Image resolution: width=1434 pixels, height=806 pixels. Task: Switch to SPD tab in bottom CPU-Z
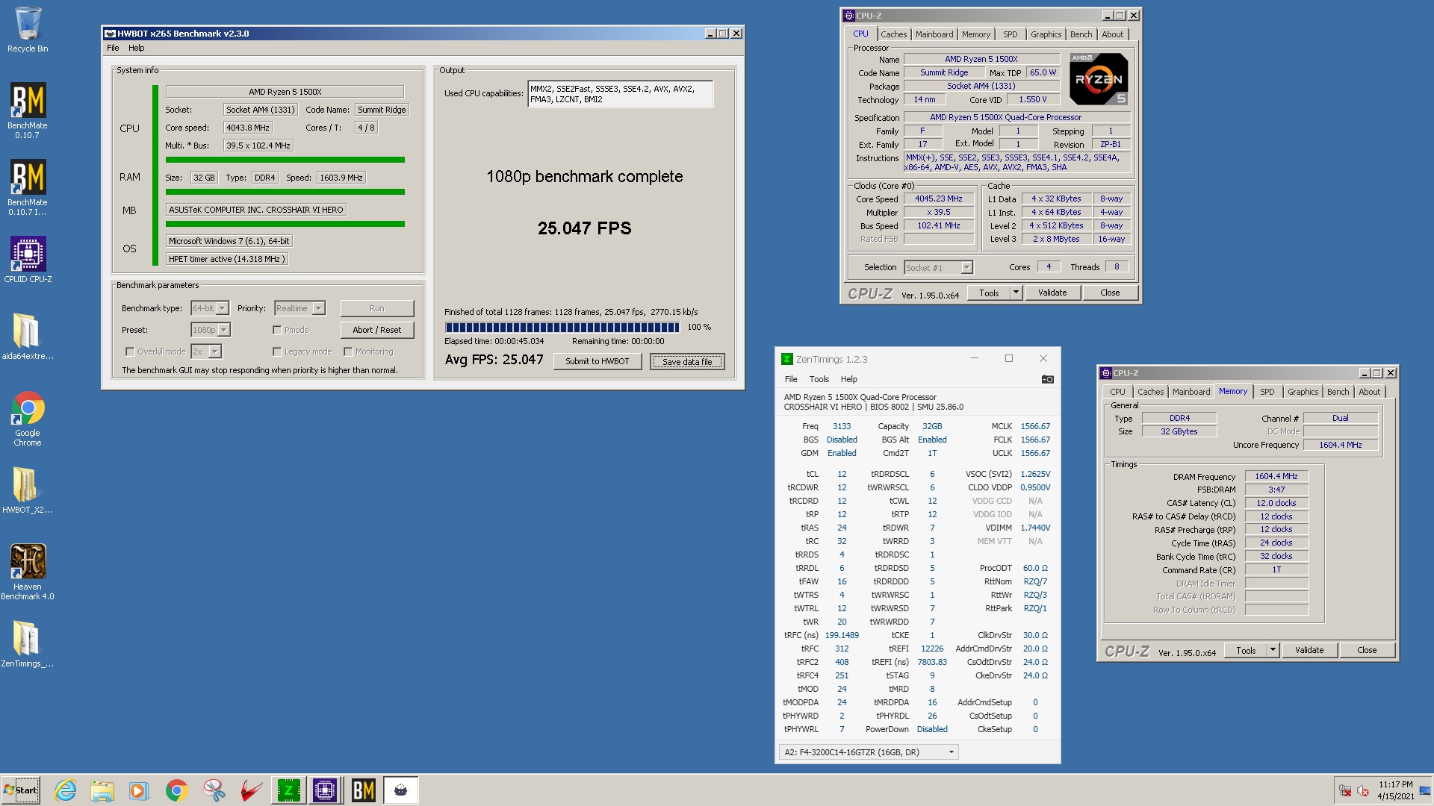pyautogui.click(x=1267, y=392)
